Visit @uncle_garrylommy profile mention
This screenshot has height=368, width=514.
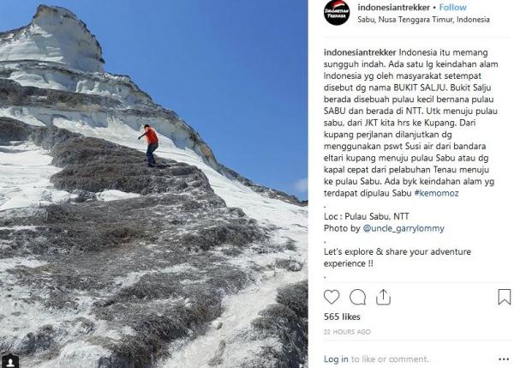pyautogui.click(x=403, y=228)
